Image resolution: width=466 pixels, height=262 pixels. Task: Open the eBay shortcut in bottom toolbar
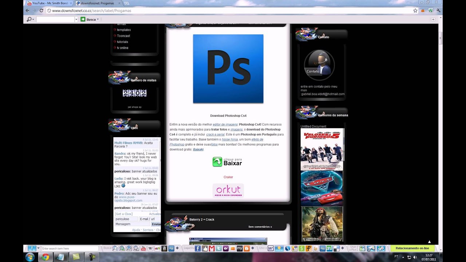[157, 249]
